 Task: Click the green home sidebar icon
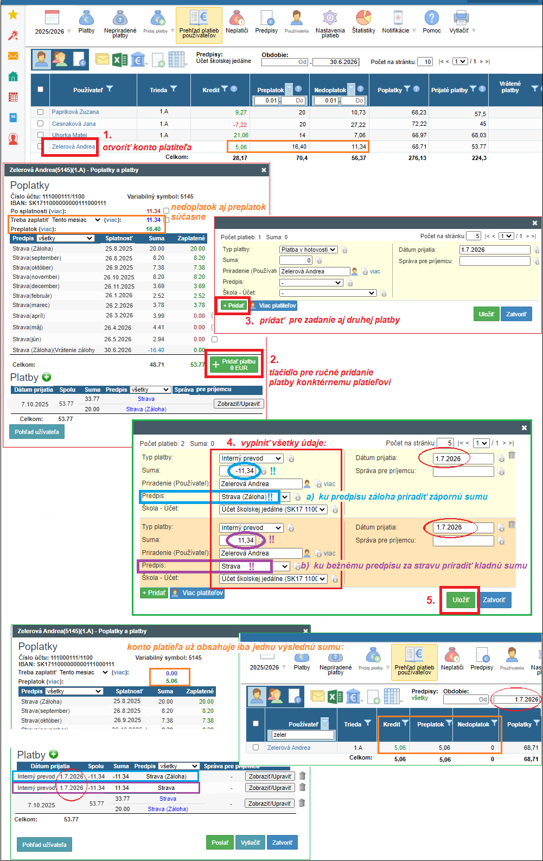13,76
